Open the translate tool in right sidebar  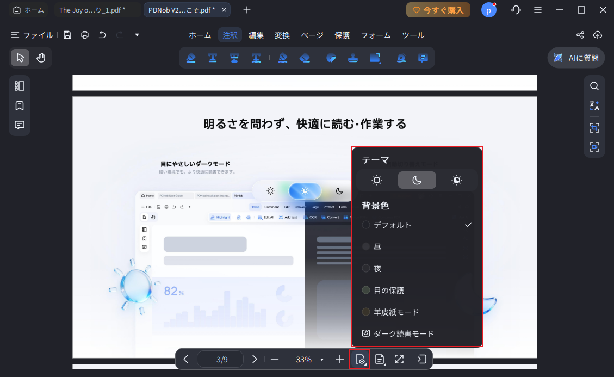click(594, 106)
